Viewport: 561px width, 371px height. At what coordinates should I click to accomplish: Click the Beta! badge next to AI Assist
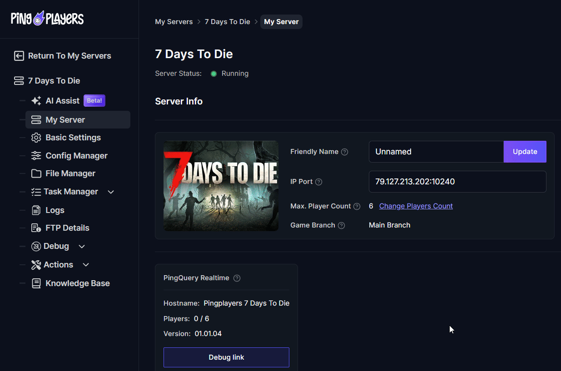[x=94, y=101]
